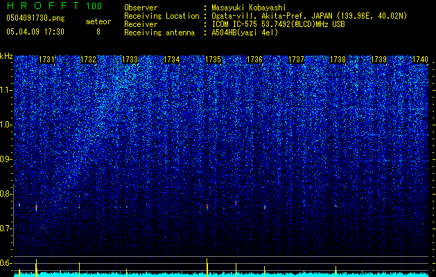Click the 0.7 kHz axis label
This screenshot has width=436, height=277.
pyautogui.click(x=6, y=229)
